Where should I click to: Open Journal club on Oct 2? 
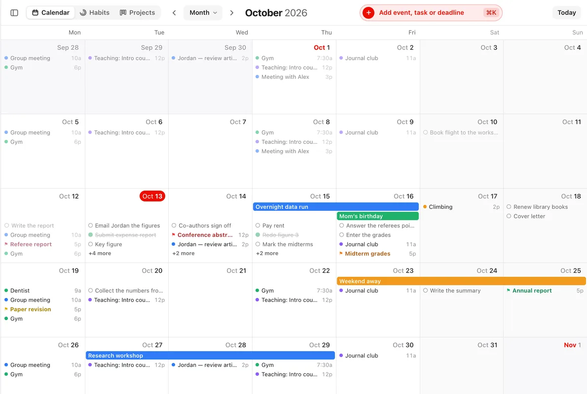click(378, 58)
